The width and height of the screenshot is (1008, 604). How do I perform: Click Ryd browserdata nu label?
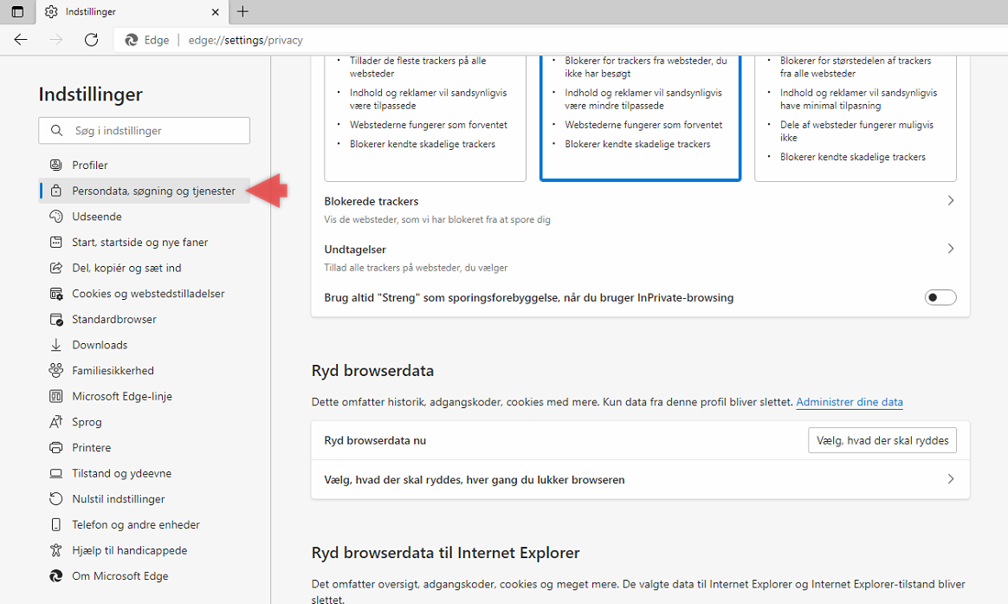coord(375,440)
